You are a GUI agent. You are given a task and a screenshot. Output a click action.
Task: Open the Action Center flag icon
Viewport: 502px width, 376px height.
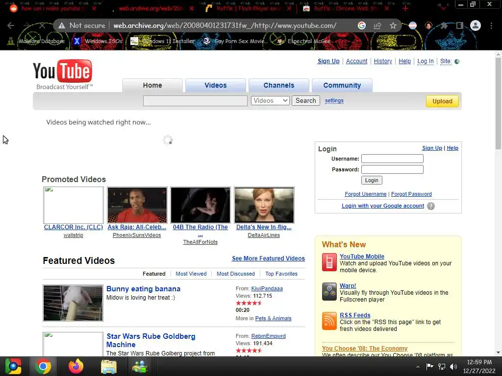coord(429,366)
